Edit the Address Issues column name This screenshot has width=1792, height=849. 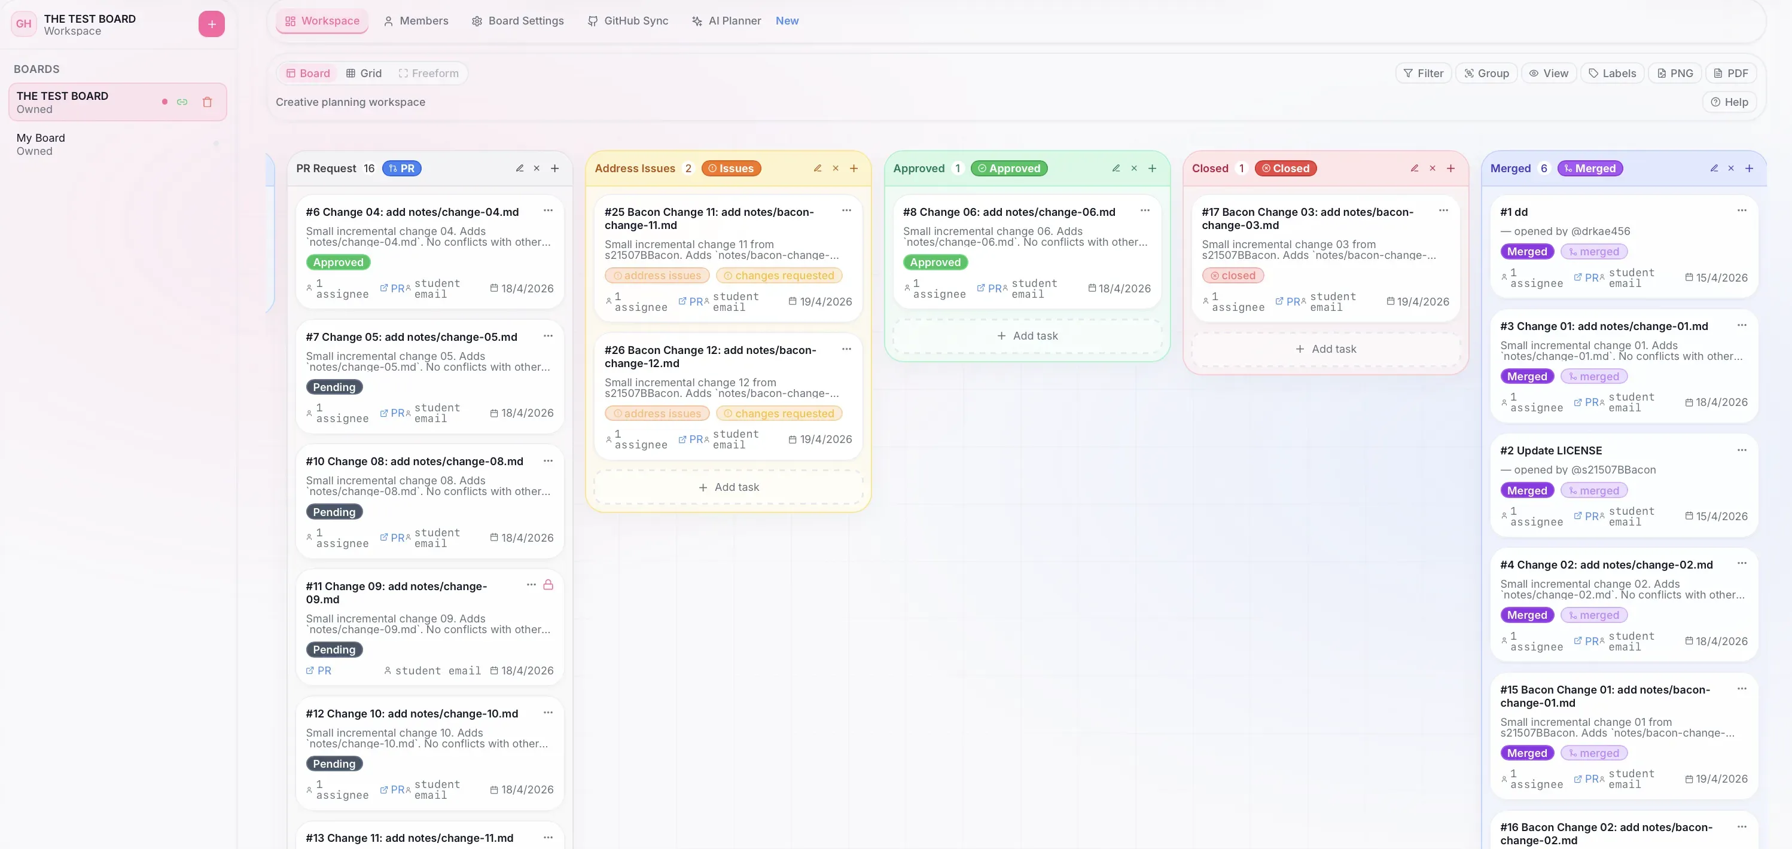tap(818, 168)
